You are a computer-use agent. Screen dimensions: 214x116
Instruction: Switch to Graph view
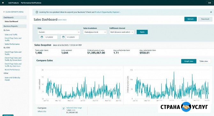click(x=189, y=61)
